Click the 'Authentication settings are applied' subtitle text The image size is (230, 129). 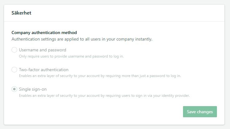tap(82, 39)
